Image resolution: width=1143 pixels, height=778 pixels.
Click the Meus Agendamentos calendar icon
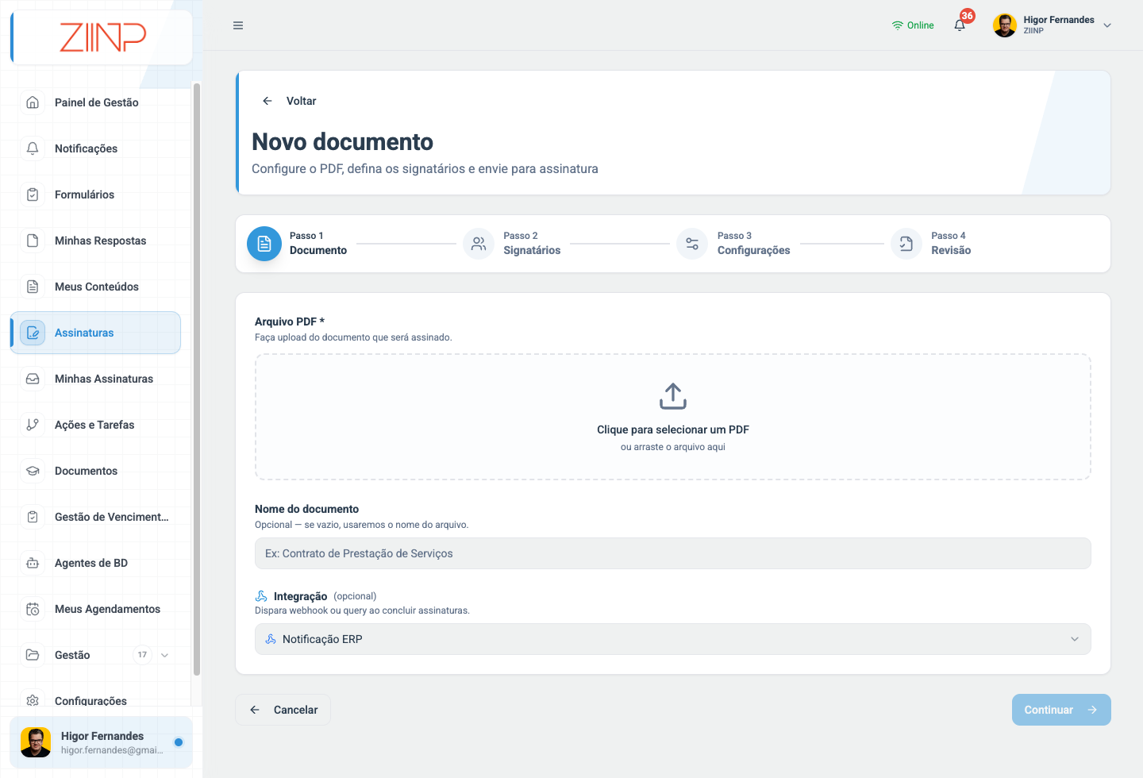33,609
